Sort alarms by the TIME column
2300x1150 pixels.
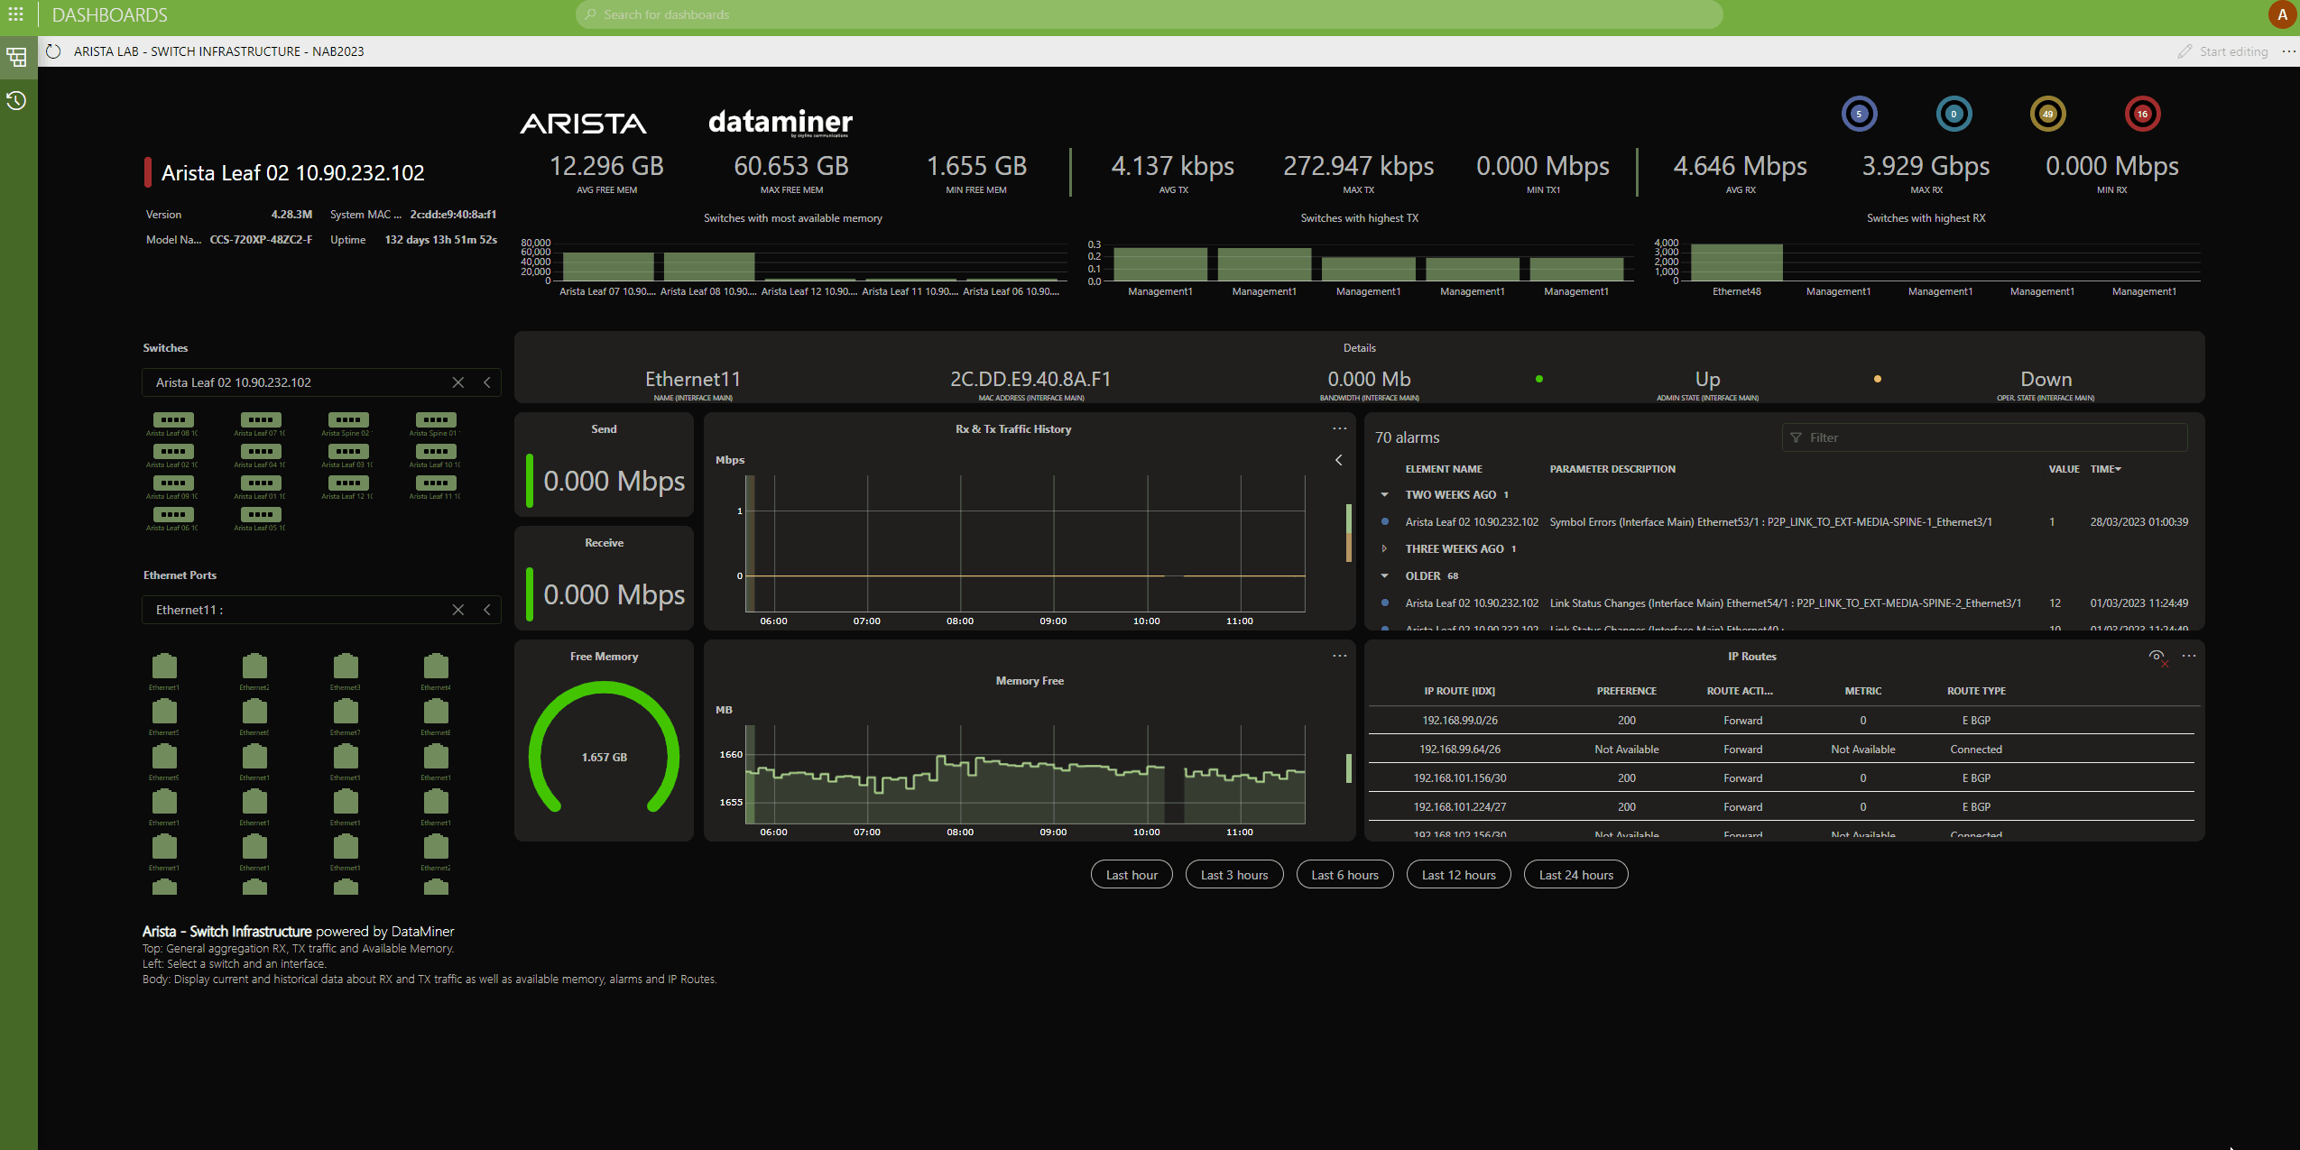pyautogui.click(x=2105, y=469)
